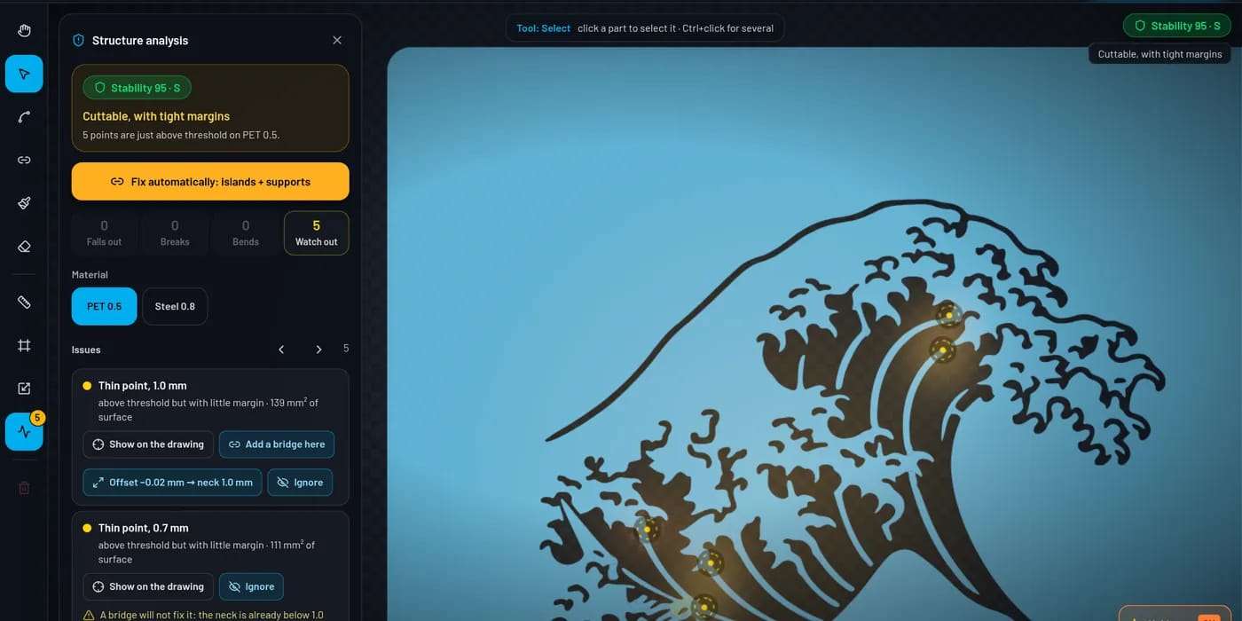
Task: Click the Stability 95 · S badge in the panel
Action: 137,88
